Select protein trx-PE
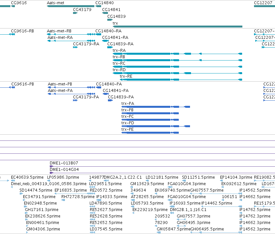275x234 pixels. [x=150, y=133]
